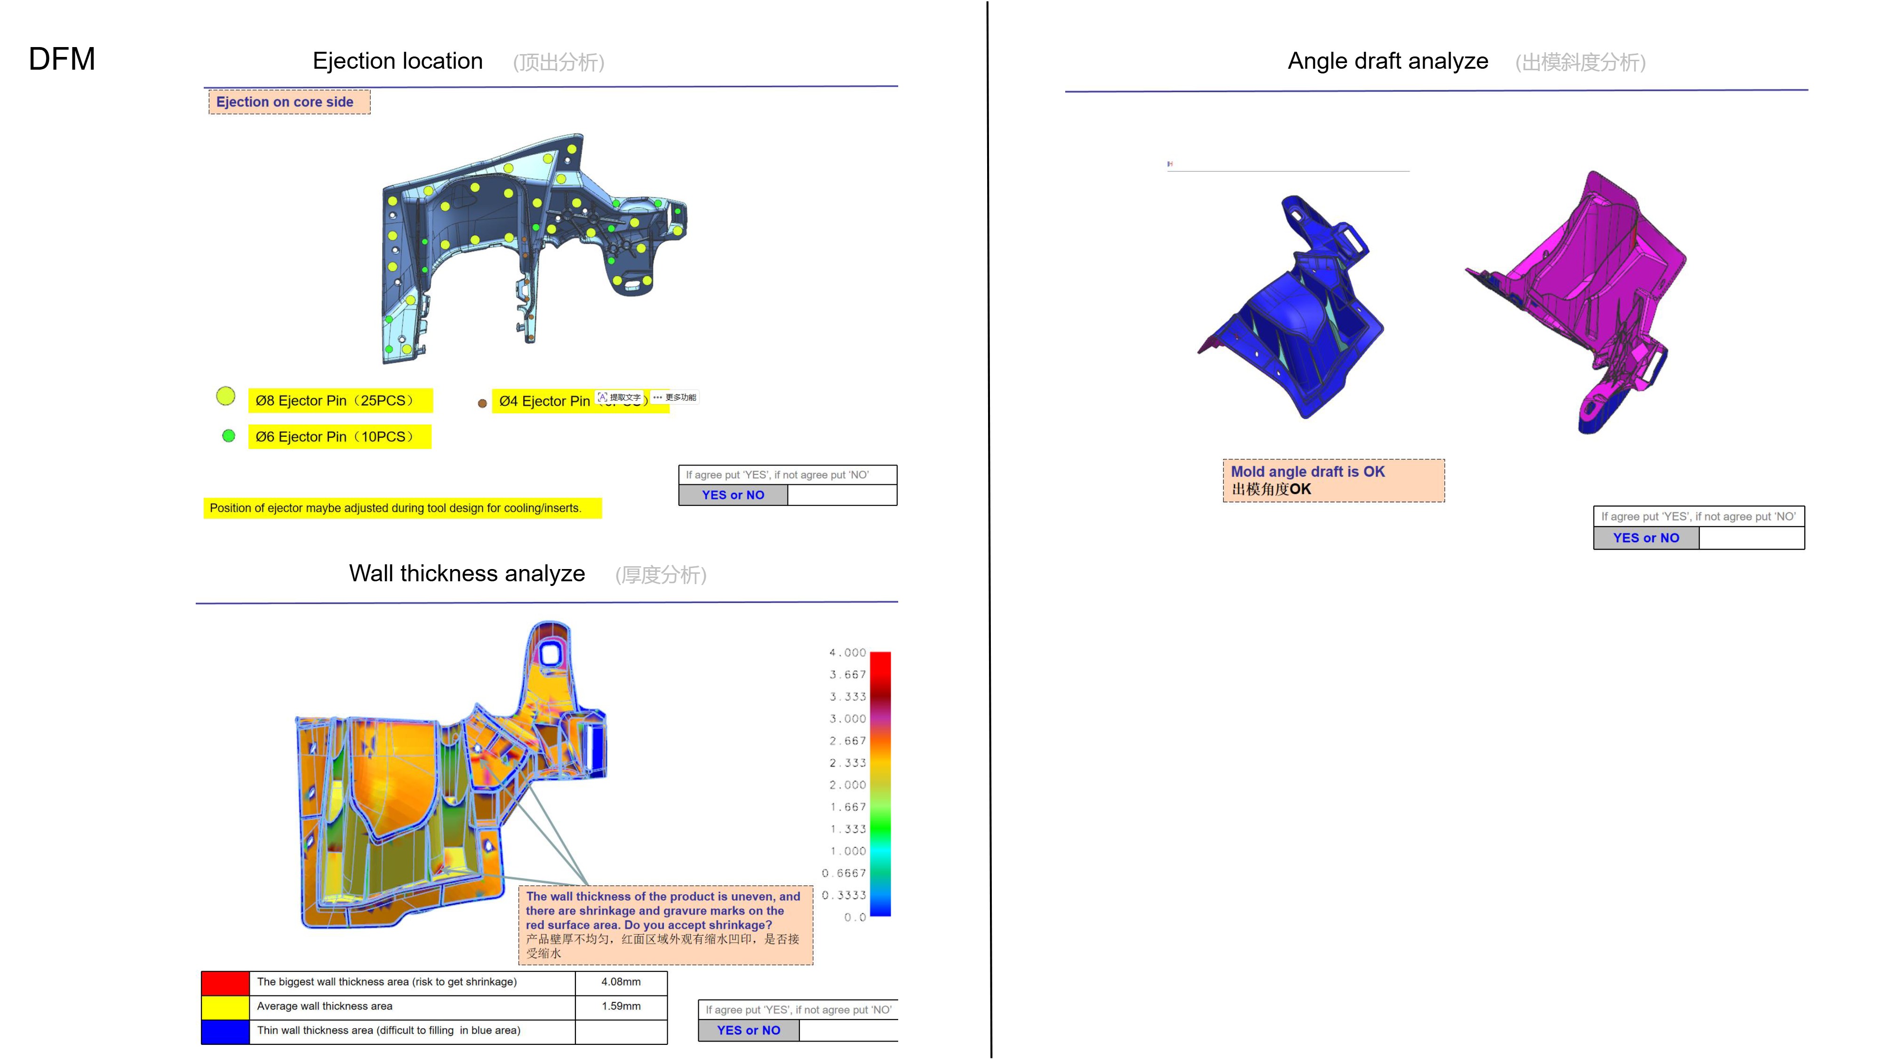
Task: Click the 提取文字 extract text button
Action: point(620,398)
